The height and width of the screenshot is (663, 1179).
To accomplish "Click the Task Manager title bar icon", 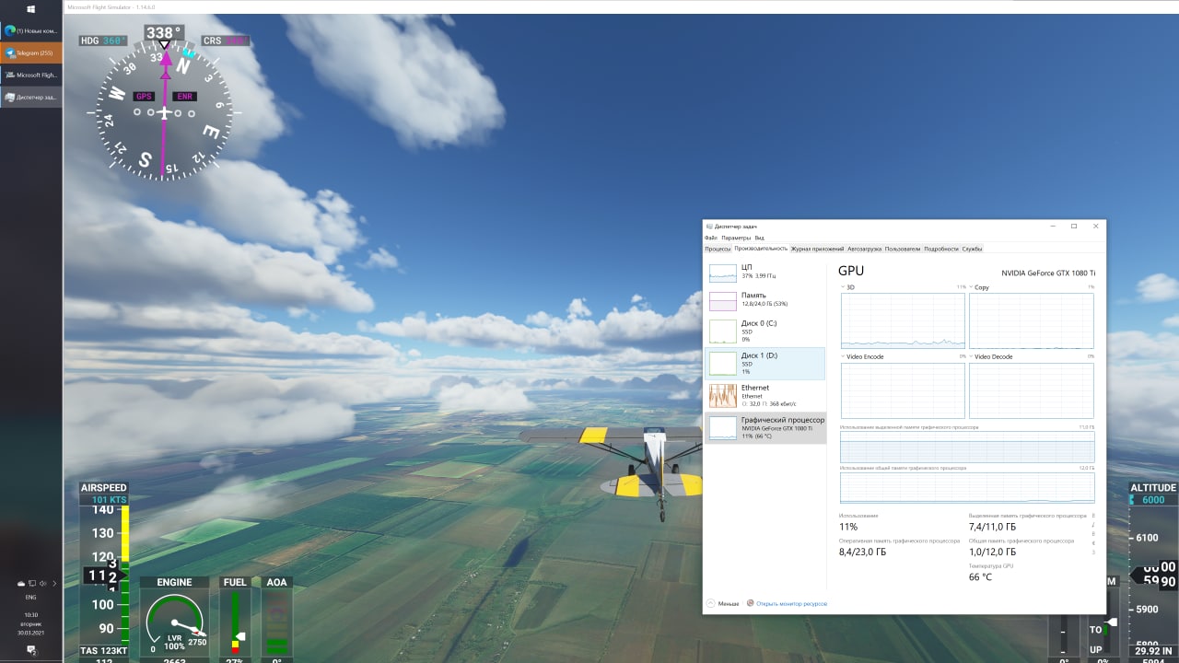I will 709,226.
